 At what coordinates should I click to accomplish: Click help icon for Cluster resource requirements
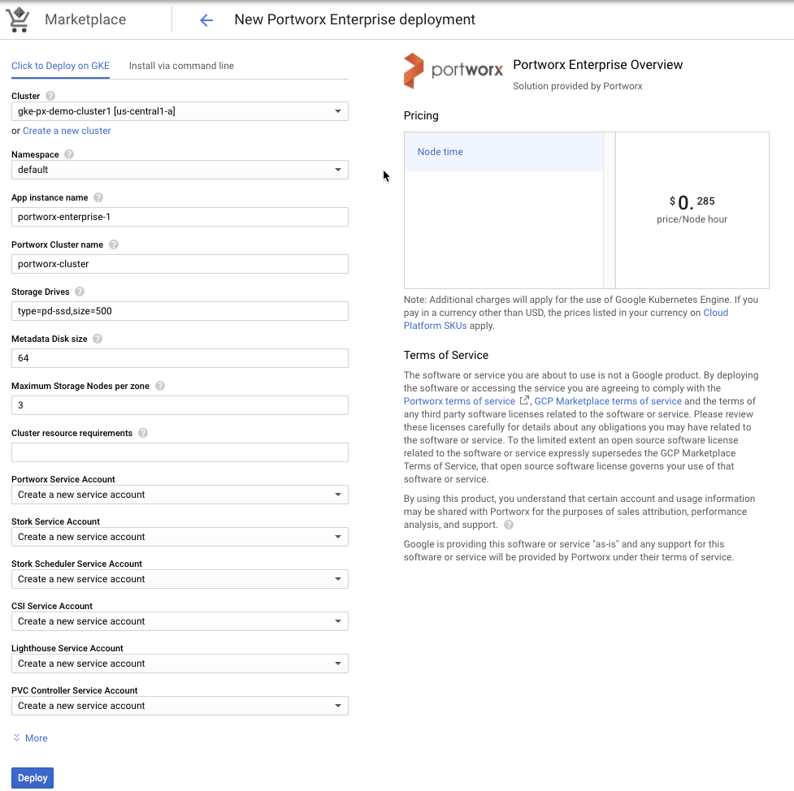tap(143, 433)
